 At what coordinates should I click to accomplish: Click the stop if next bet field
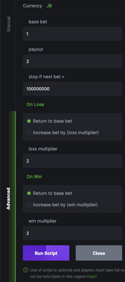pos(73,89)
